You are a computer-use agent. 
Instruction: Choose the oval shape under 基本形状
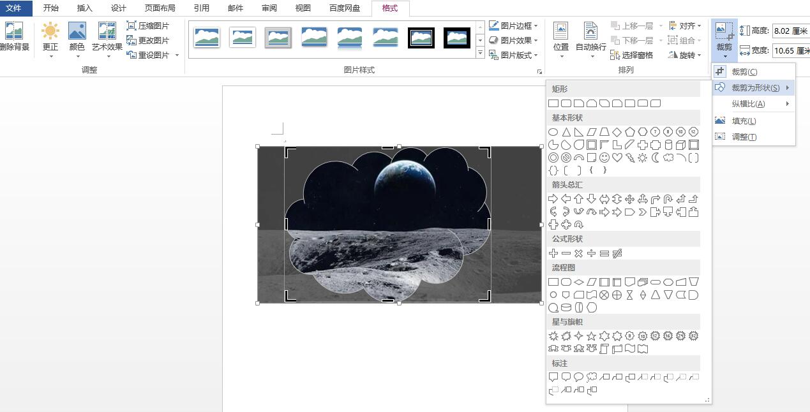[x=553, y=132]
